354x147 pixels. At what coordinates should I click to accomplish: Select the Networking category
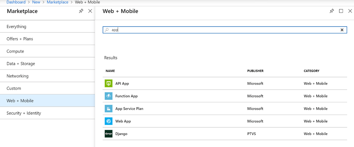click(48, 76)
